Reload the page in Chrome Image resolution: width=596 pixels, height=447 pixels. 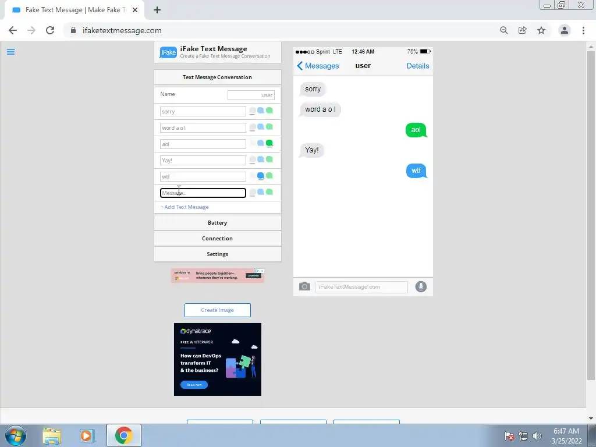[50, 30]
